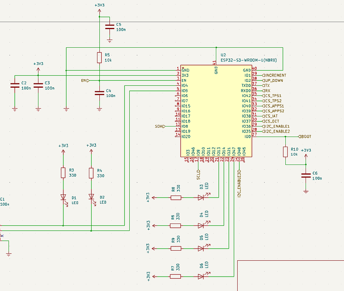Click resistor R3 330 above D1
This screenshot has height=291, width=344.
pyautogui.click(x=63, y=173)
